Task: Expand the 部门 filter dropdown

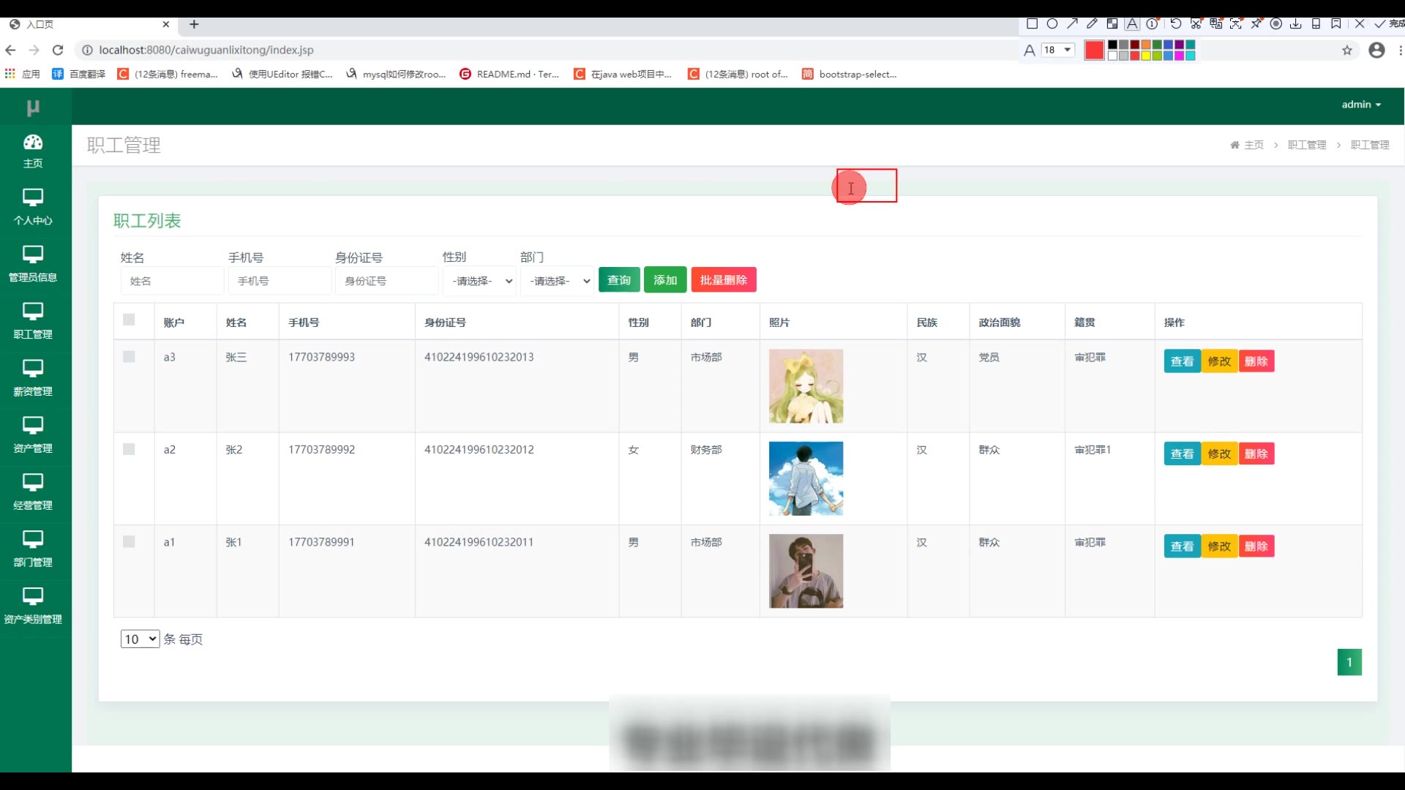Action: coord(558,281)
